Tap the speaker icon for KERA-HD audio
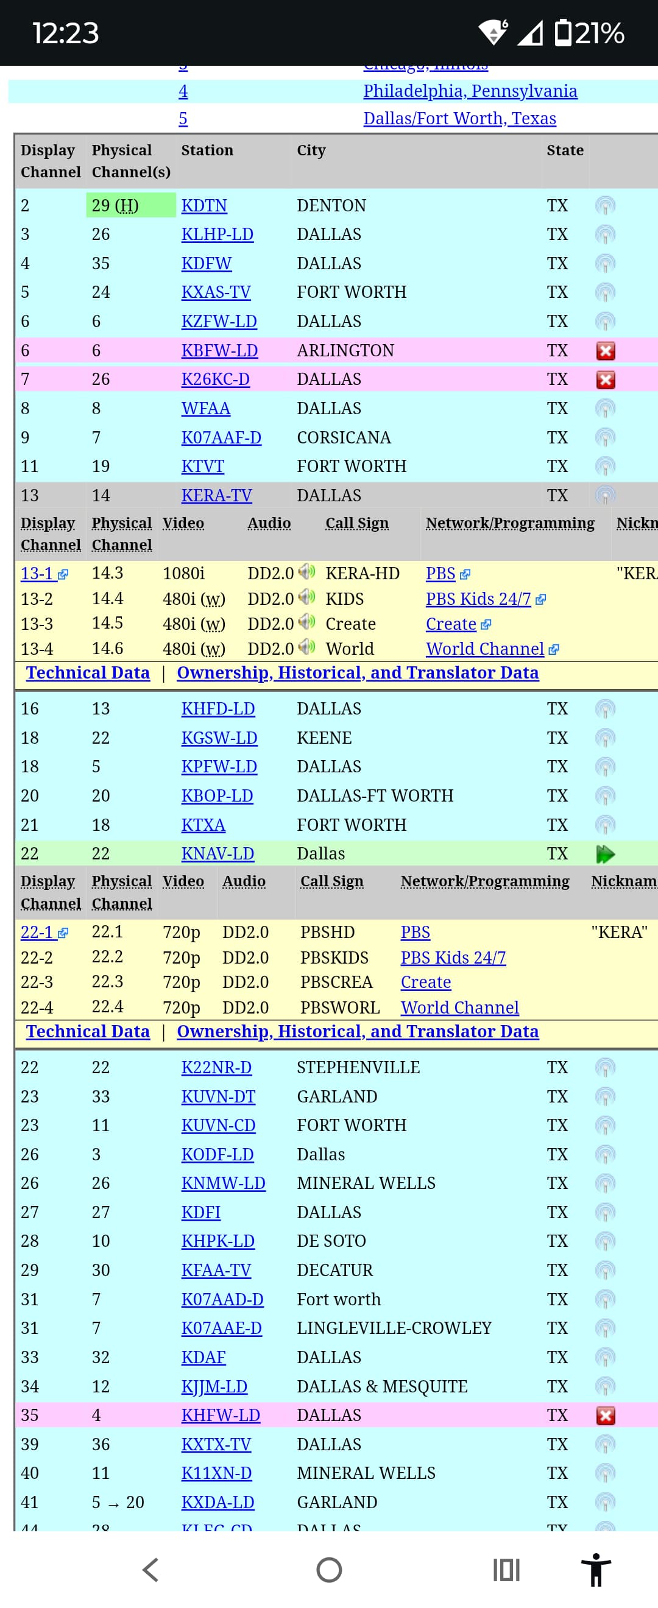658x1608 pixels. [x=306, y=572]
